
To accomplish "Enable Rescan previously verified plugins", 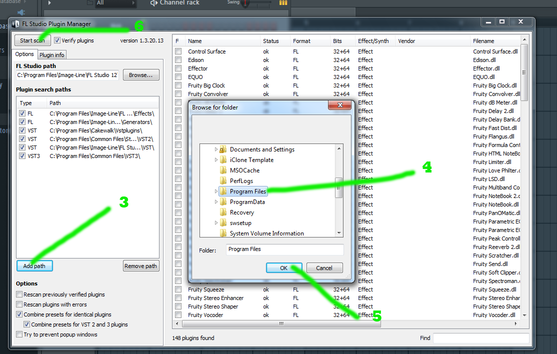I will point(19,294).
